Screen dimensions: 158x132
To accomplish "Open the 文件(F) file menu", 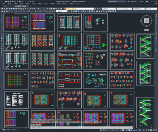I will 4,4.
